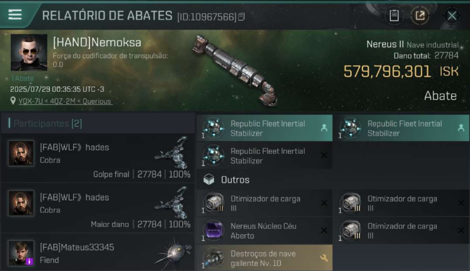View hades Golpe final participant entry

[x=98, y=158]
